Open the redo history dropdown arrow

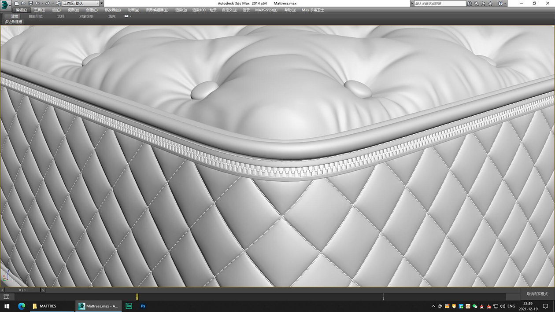click(x=53, y=4)
